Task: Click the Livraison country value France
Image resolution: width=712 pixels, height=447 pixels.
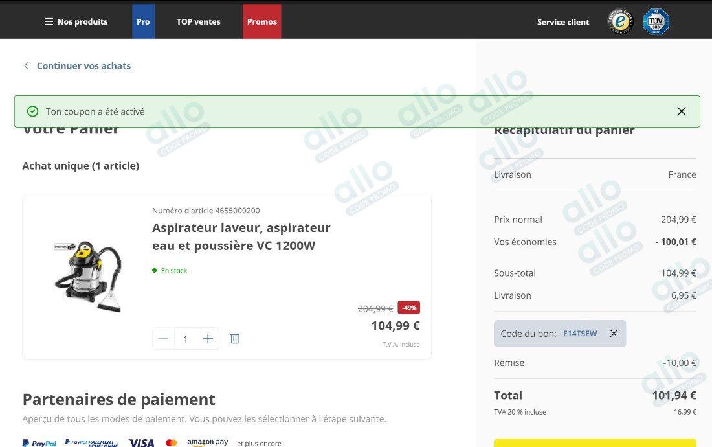Action: (x=682, y=174)
